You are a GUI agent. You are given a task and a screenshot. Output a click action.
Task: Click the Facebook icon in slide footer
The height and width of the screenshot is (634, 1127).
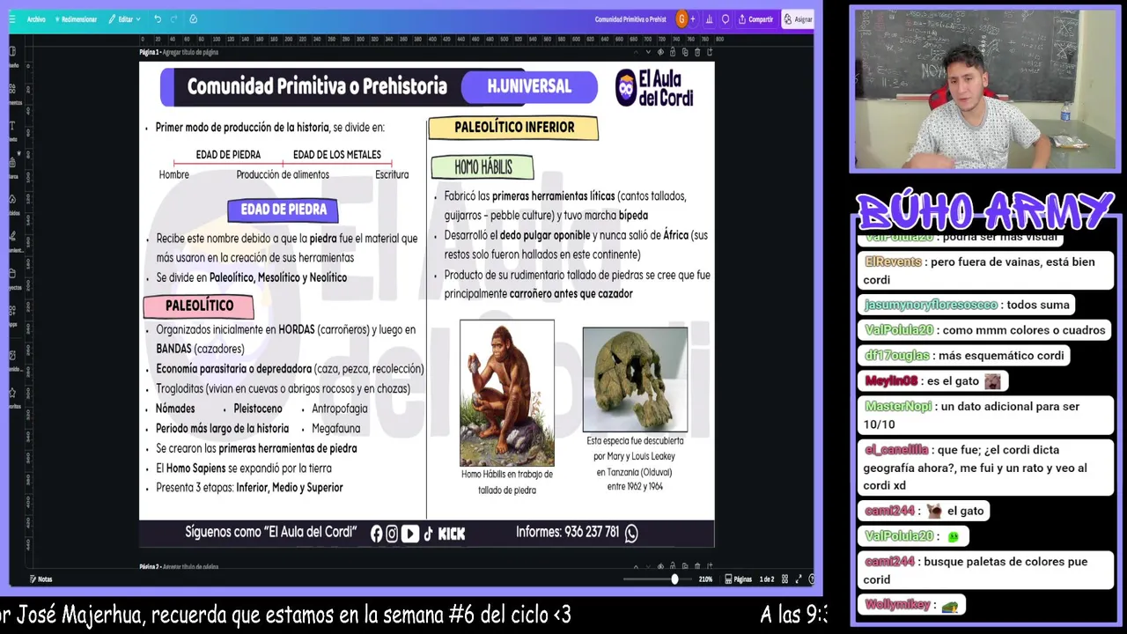377,533
